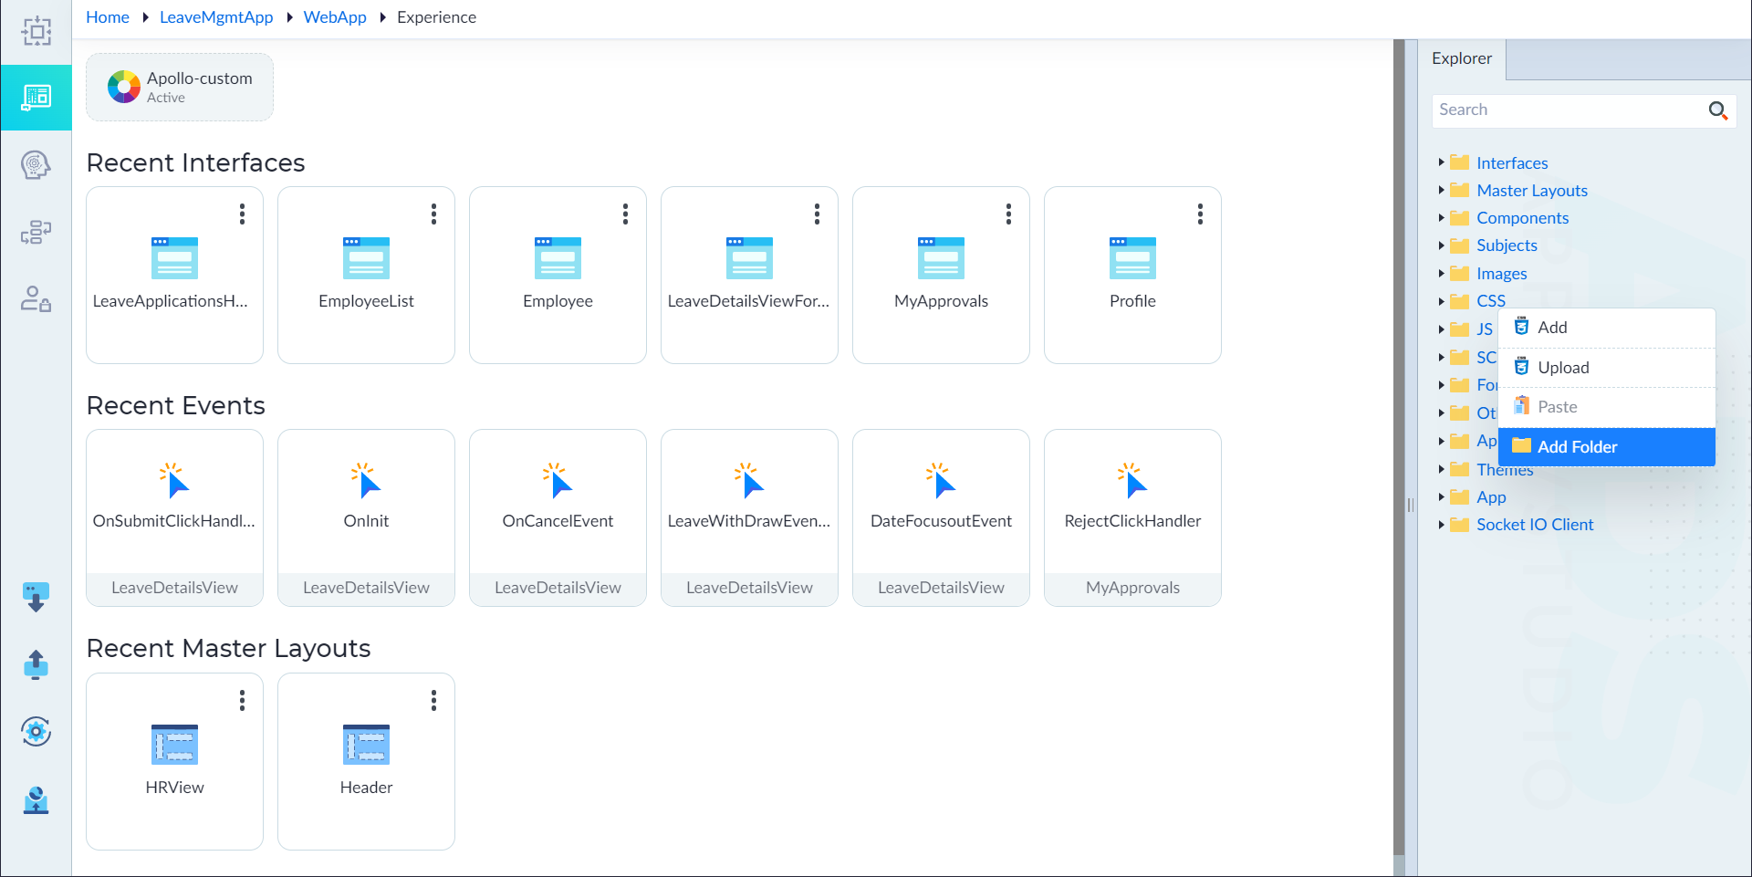
Task: Open options menu for Profile card
Action: pos(1200,214)
